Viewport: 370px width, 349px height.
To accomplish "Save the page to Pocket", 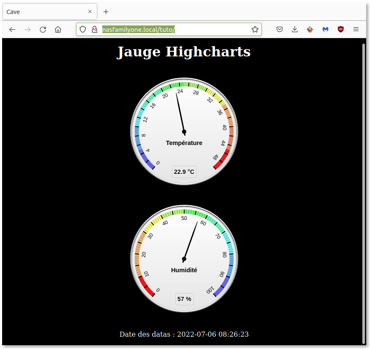I will tap(280, 30).
